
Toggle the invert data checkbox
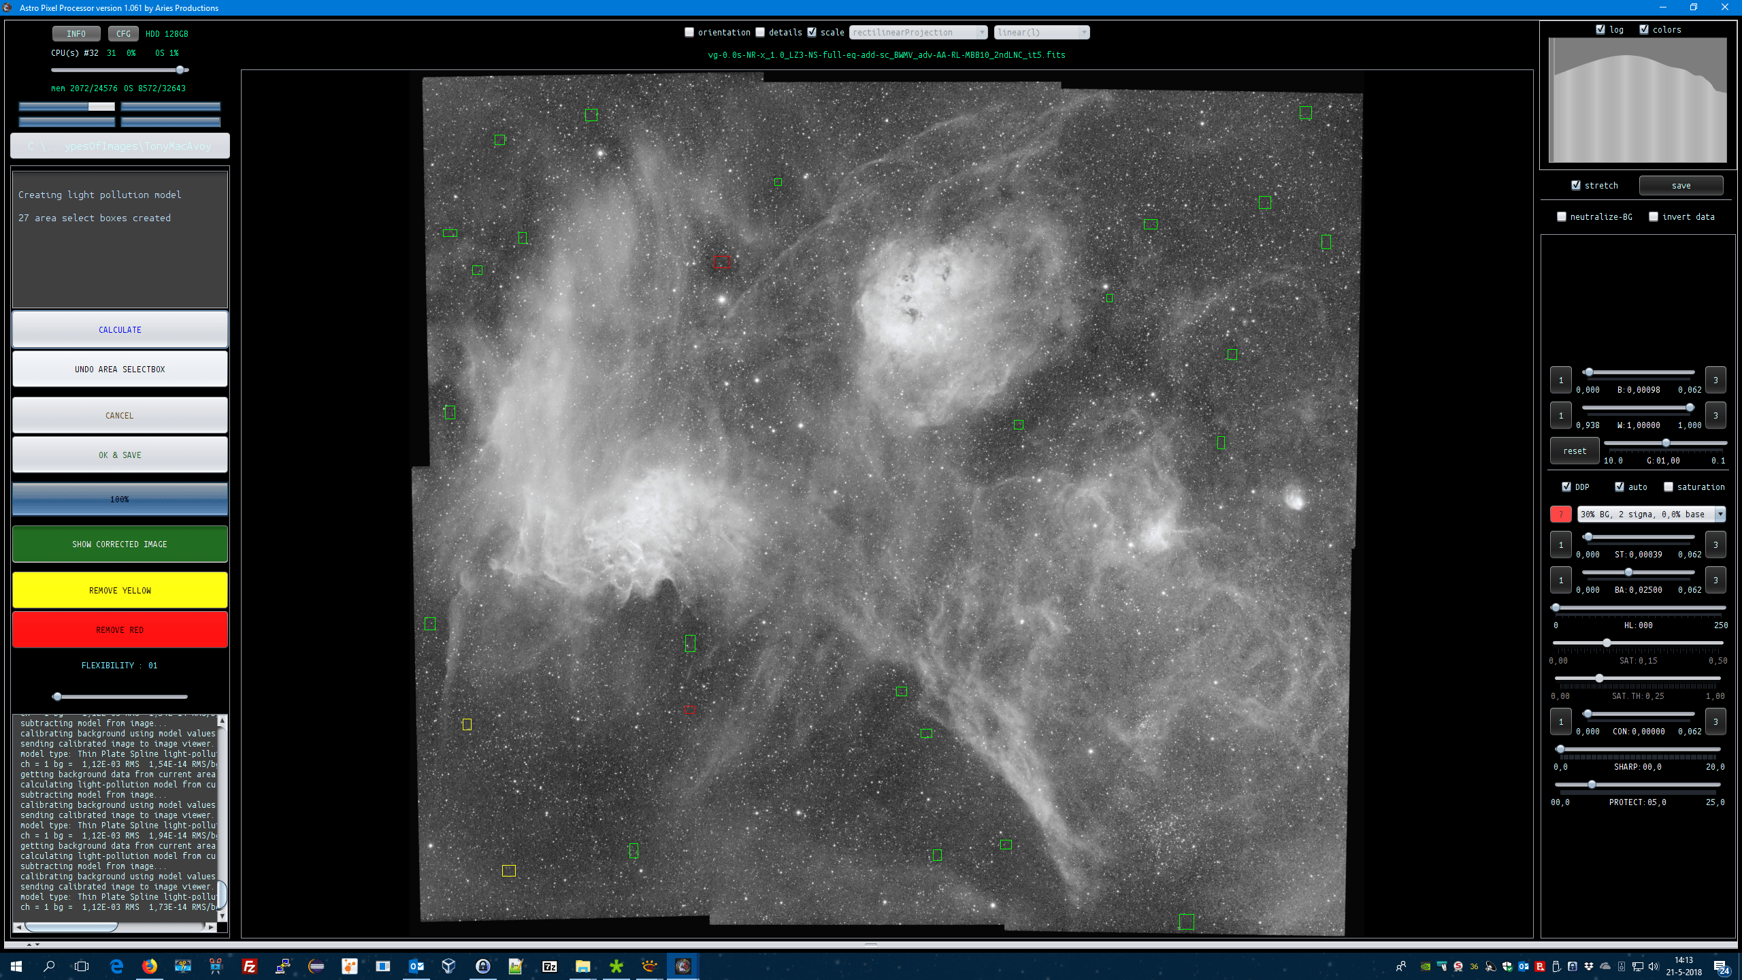[1654, 216]
